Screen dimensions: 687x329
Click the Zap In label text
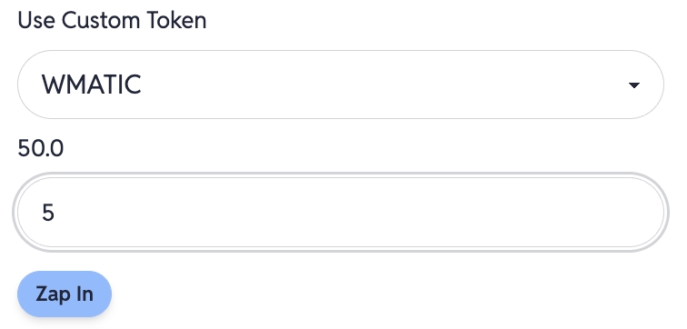click(65, 294)
